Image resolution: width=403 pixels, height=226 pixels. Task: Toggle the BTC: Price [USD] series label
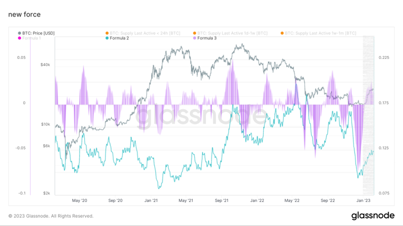[x=38, y=33]
